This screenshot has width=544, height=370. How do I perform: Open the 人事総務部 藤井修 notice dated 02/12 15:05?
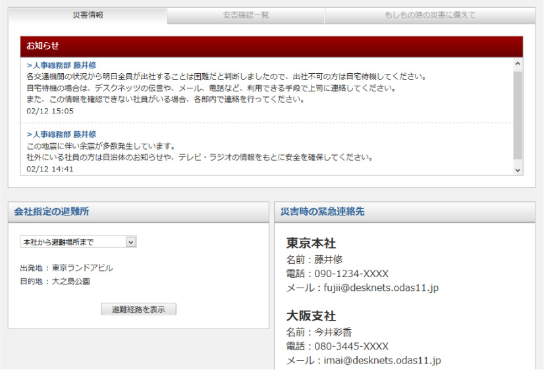(61, 65)
